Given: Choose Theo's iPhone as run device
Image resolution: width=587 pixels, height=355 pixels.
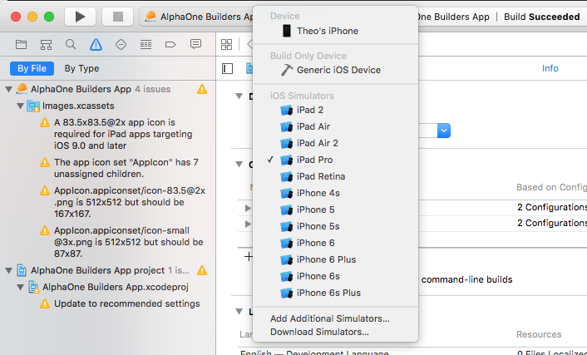Looking at the screenshot, I should tap(335, 31).
